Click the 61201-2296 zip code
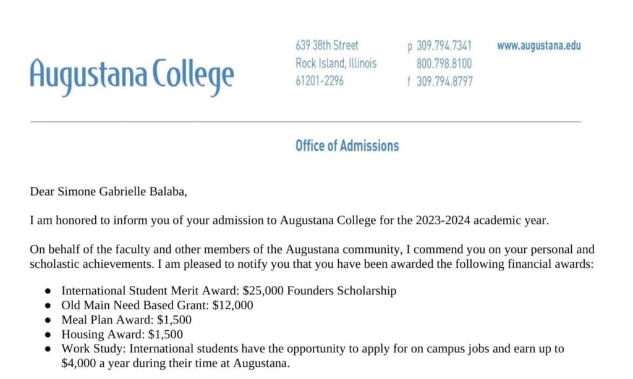 point(320,81)
